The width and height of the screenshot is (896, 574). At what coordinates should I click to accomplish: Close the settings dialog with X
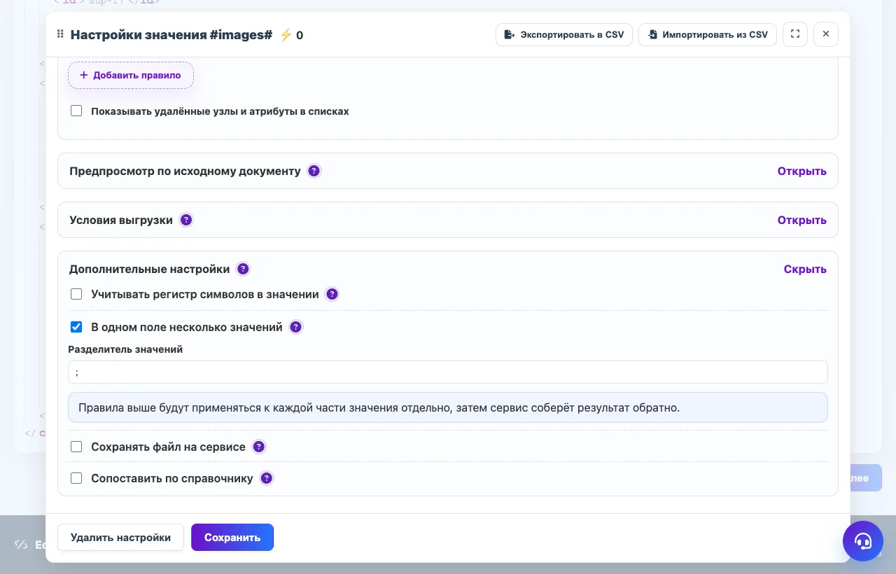tap(826, 34)
